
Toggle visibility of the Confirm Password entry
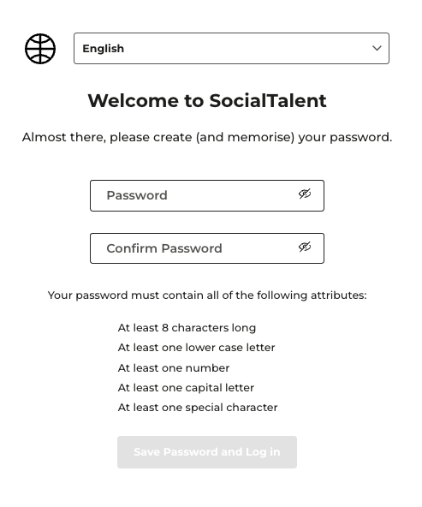(x=305, y=247)
